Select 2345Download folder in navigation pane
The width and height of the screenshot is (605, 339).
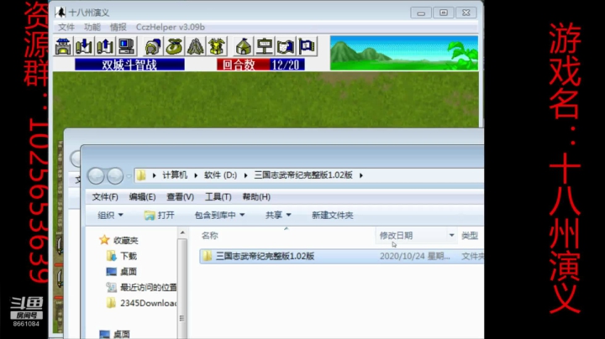point(149,303)
